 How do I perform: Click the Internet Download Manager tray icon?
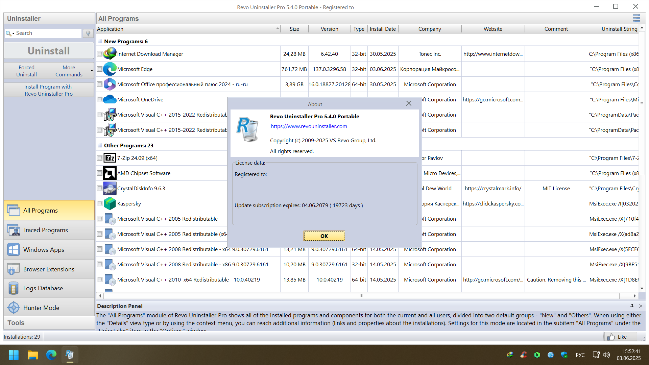click(510, 355)
